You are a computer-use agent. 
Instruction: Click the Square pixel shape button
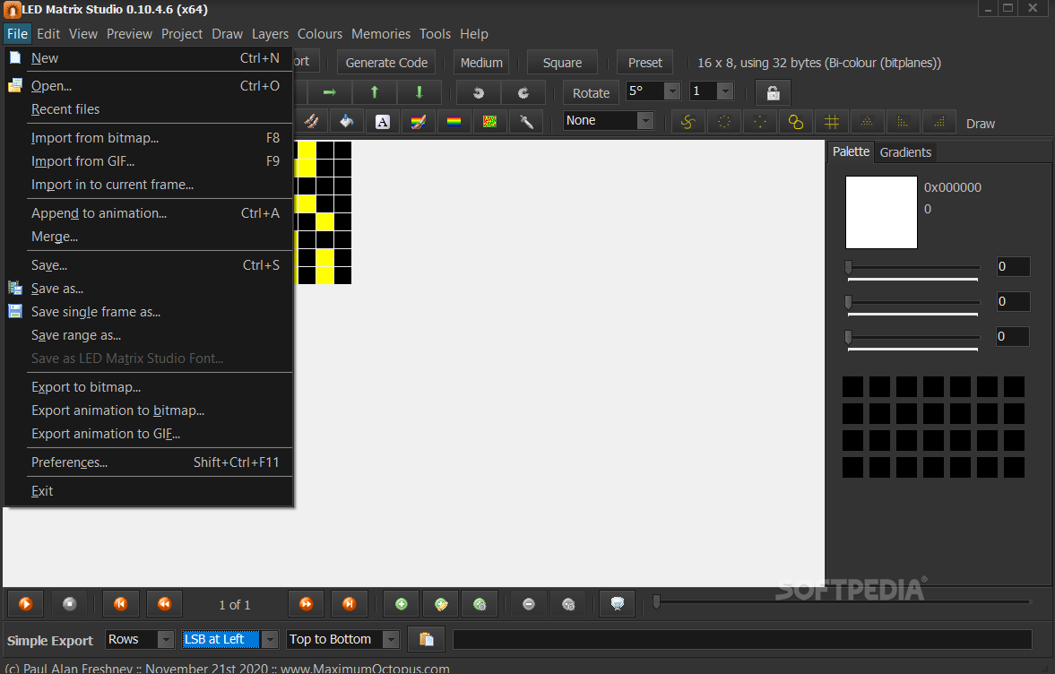562,63
